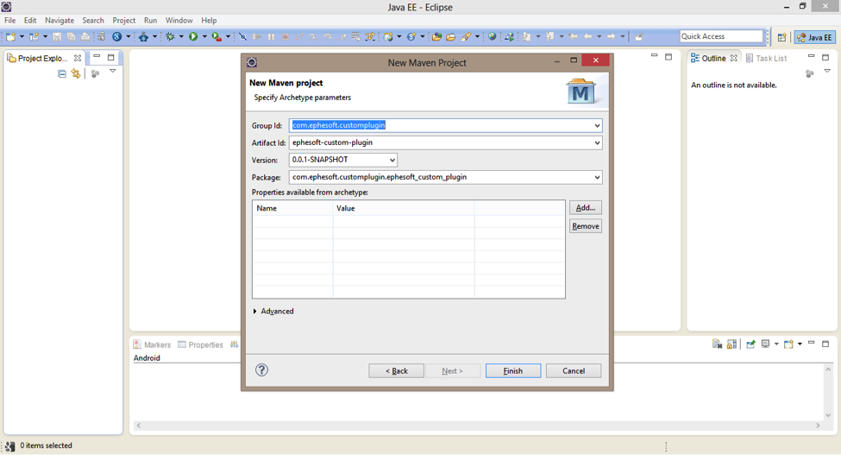Click the Forward navigation arrow in toolbar
841x455 pixels.
click(x=611, y=36)
